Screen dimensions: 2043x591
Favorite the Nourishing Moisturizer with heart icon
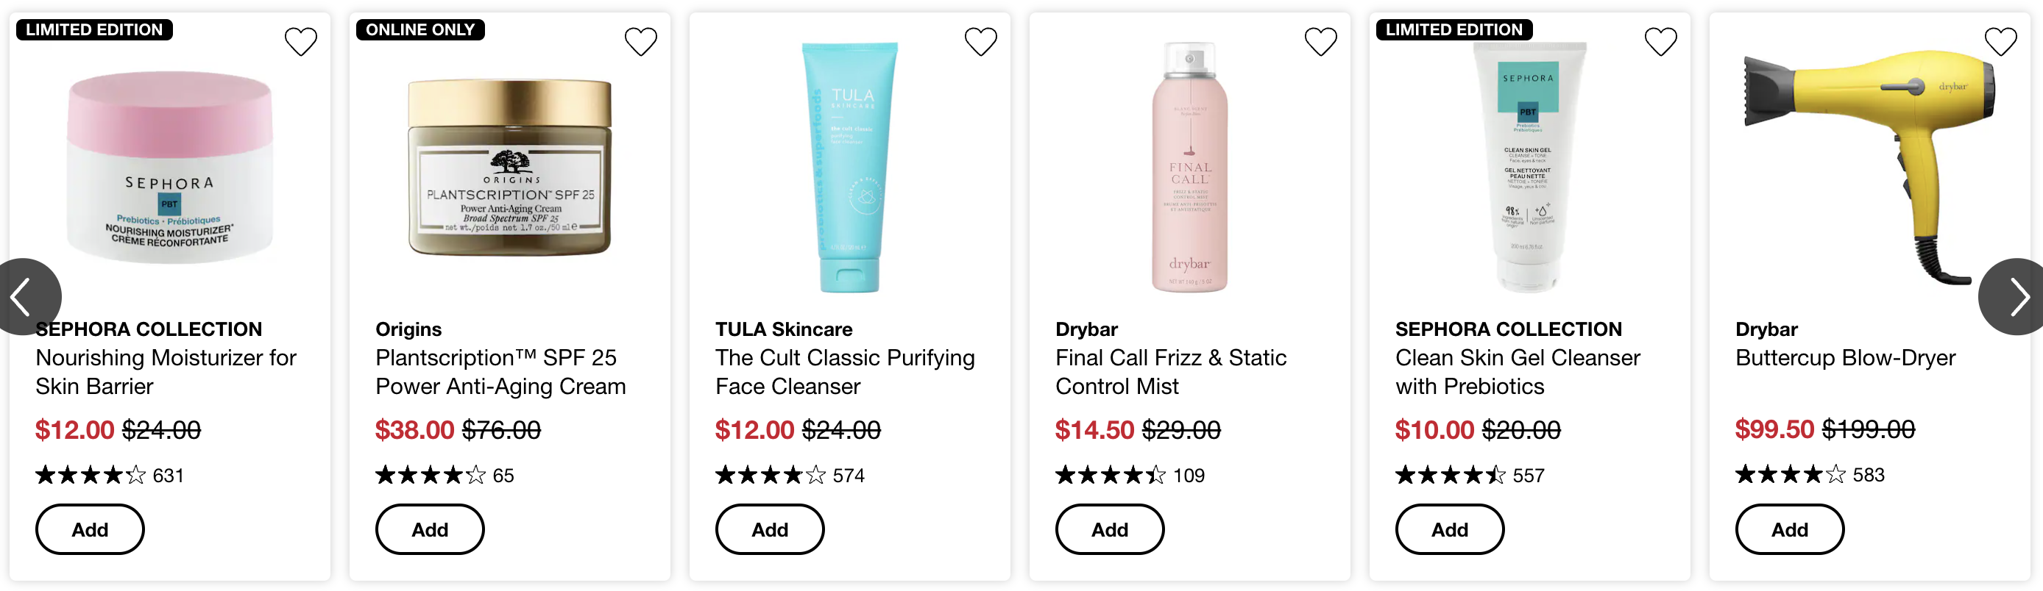click(300, 41)
